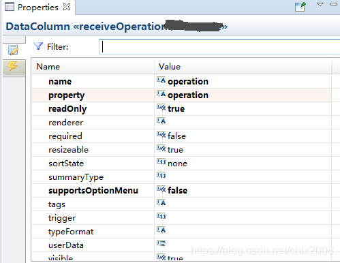
Task: Open the Properties view menu triangle
Action: point(320,5)
